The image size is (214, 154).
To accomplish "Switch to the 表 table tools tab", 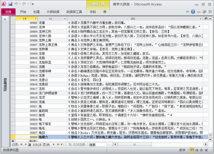I will [x=105, y=12].
